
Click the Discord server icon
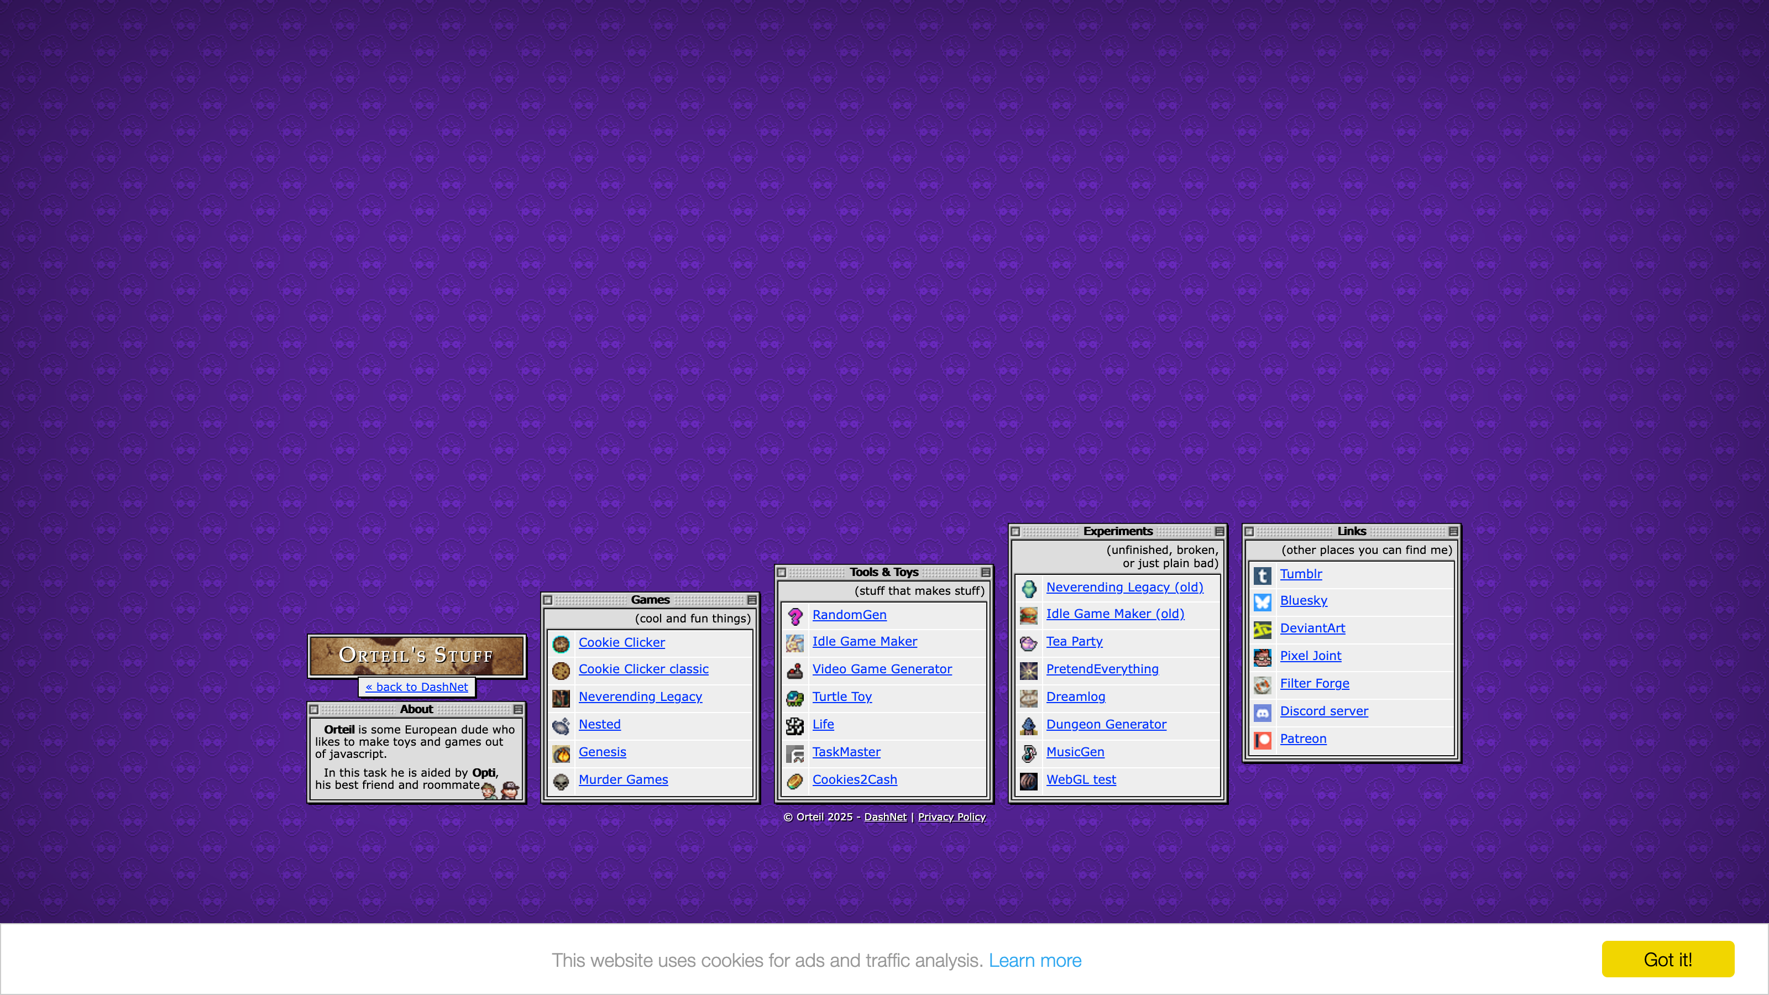[1263, 713]
